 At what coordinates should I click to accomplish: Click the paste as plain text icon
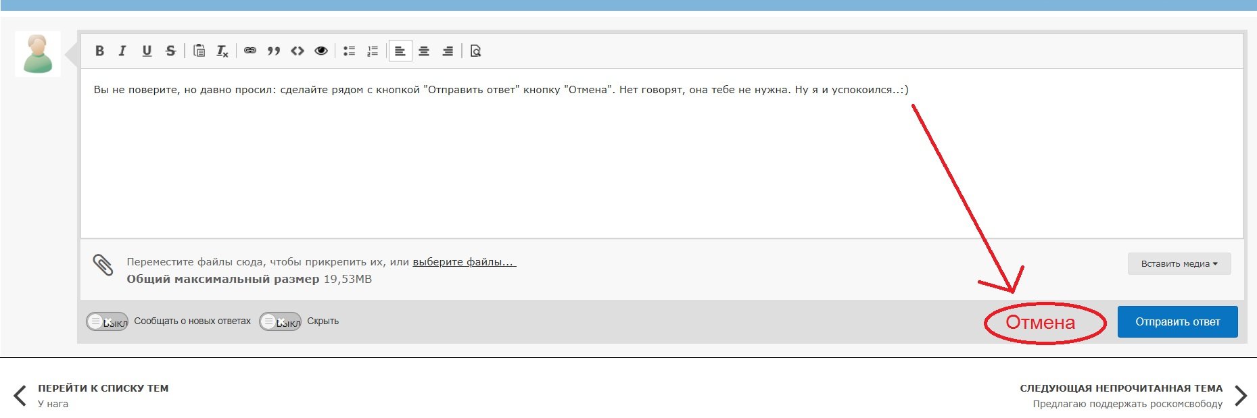coord(199,51)
